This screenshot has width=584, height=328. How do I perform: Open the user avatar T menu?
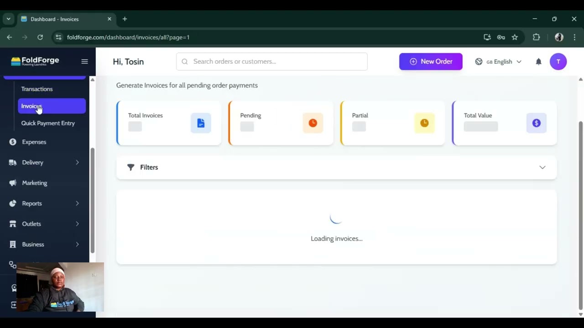(558, 61)
